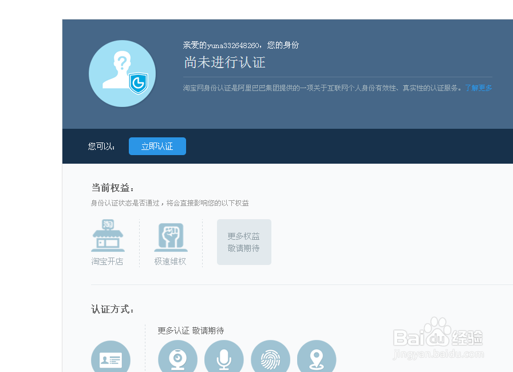The width and height of the screenshot is (513, 372).
Task: Choose the fingerprint authentication icon
Action: (271, 357)
